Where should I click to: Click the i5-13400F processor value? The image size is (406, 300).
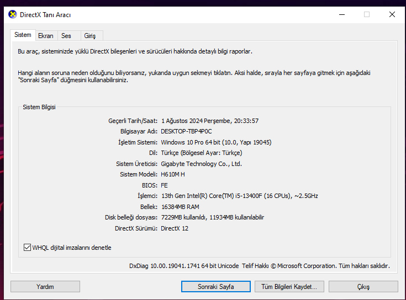240,196
